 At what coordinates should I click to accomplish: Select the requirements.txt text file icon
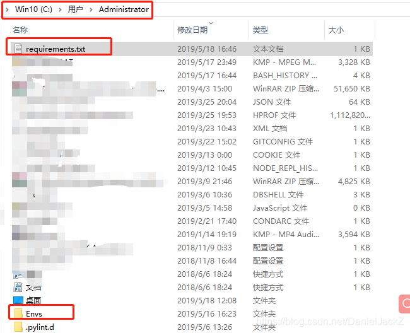tap(18, 49)
